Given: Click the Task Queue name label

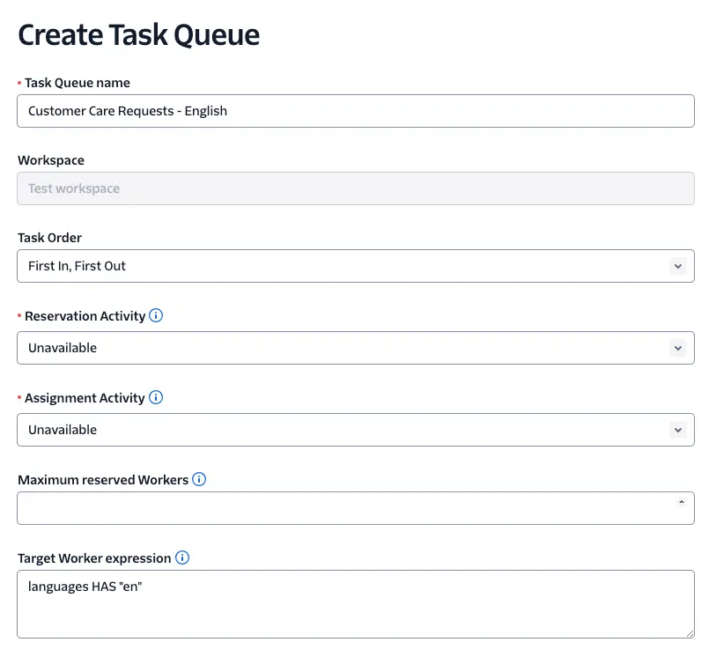Looking at the screenshot, I should click(78, 83).
